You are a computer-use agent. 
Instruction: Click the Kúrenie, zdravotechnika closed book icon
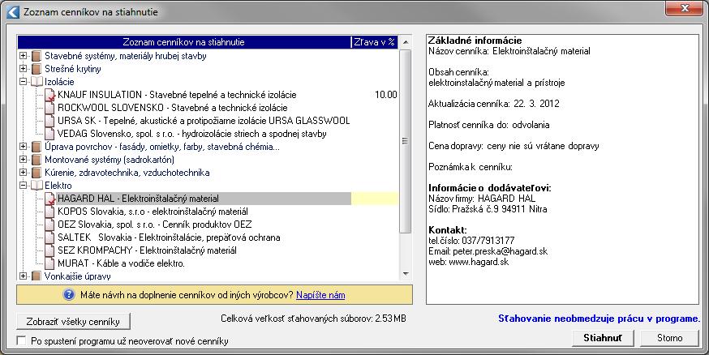pos(37,173)
